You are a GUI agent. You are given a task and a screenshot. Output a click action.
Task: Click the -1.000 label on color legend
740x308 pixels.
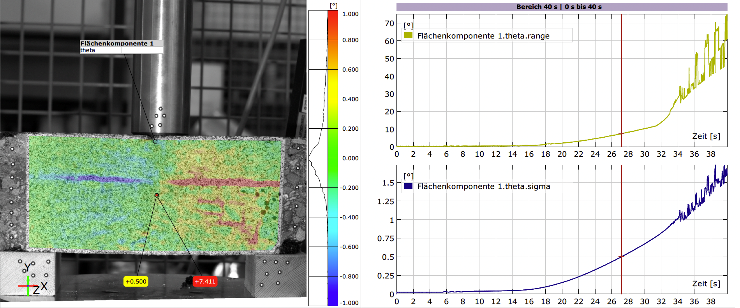coord(349,303)
